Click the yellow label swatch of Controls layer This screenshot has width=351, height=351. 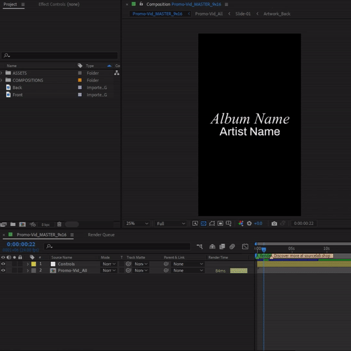[x=34, y=264]
